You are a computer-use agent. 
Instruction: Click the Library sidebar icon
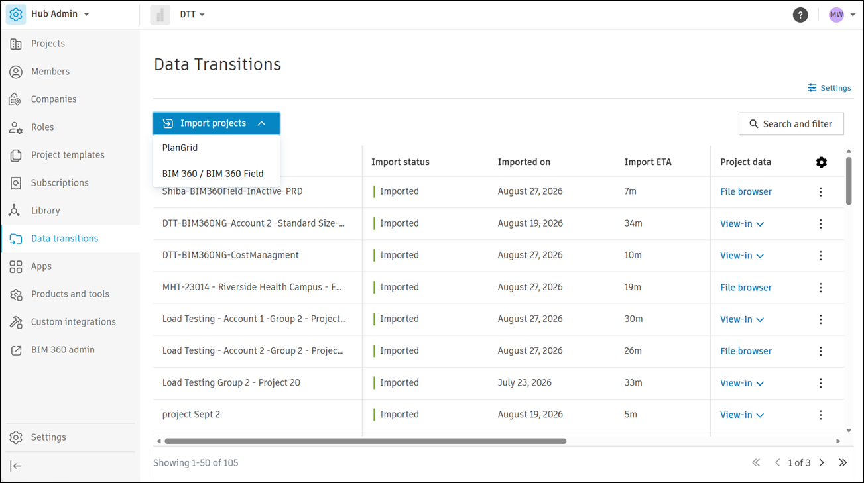(15, 211)
